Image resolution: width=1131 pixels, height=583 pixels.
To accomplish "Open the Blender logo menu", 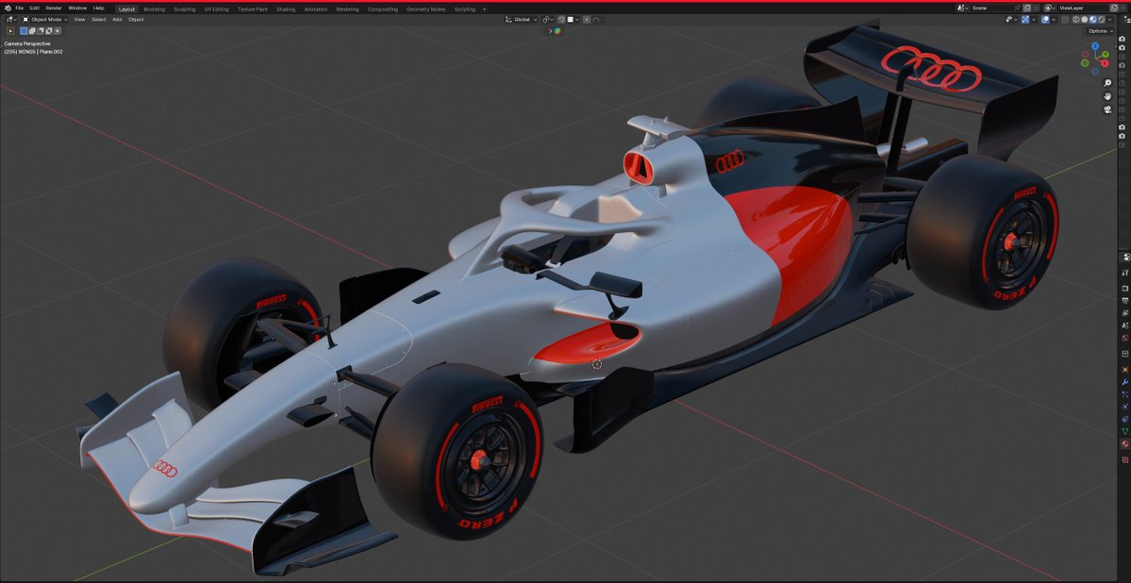I will (x=8, y=8).
